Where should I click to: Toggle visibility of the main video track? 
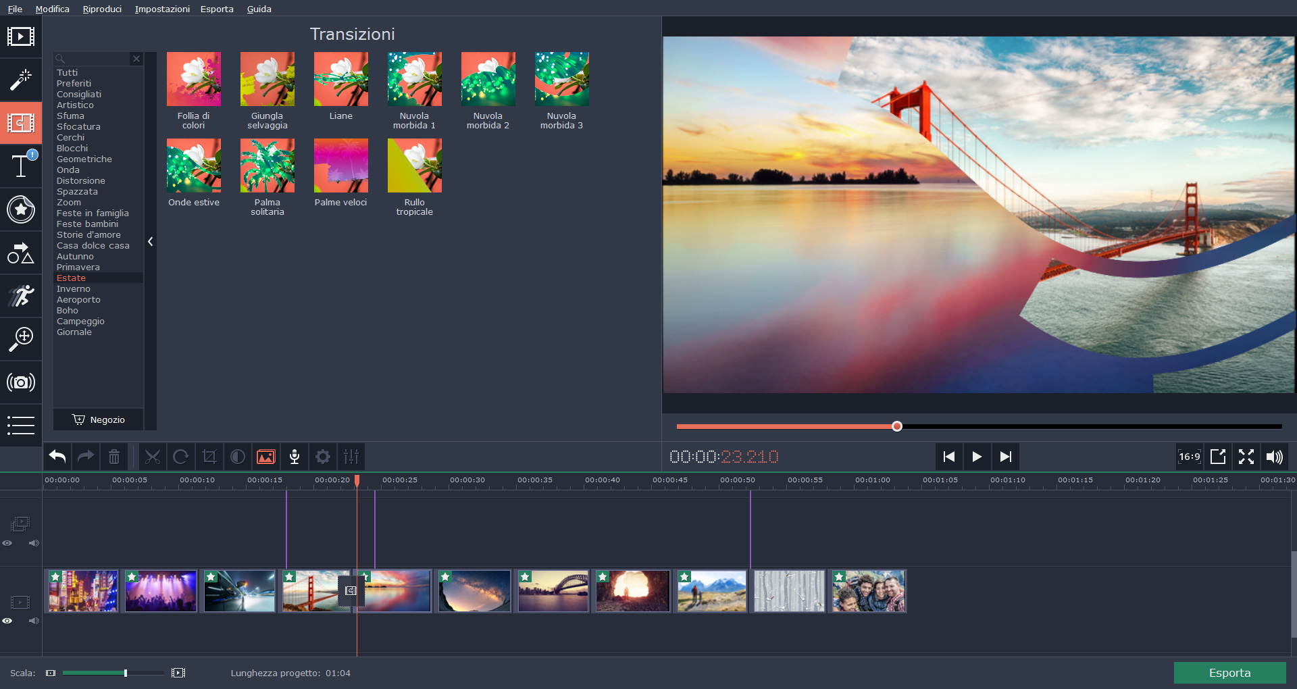pos(7,621)
